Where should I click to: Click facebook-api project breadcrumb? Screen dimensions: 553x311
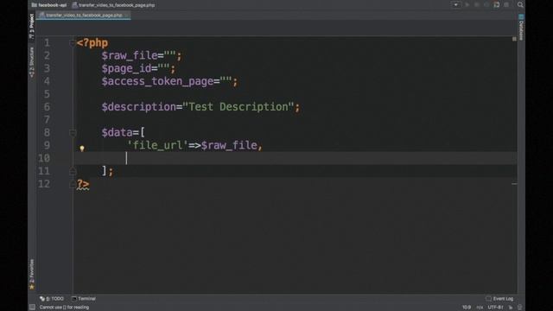pyautogui.click(x=49, y=5)
